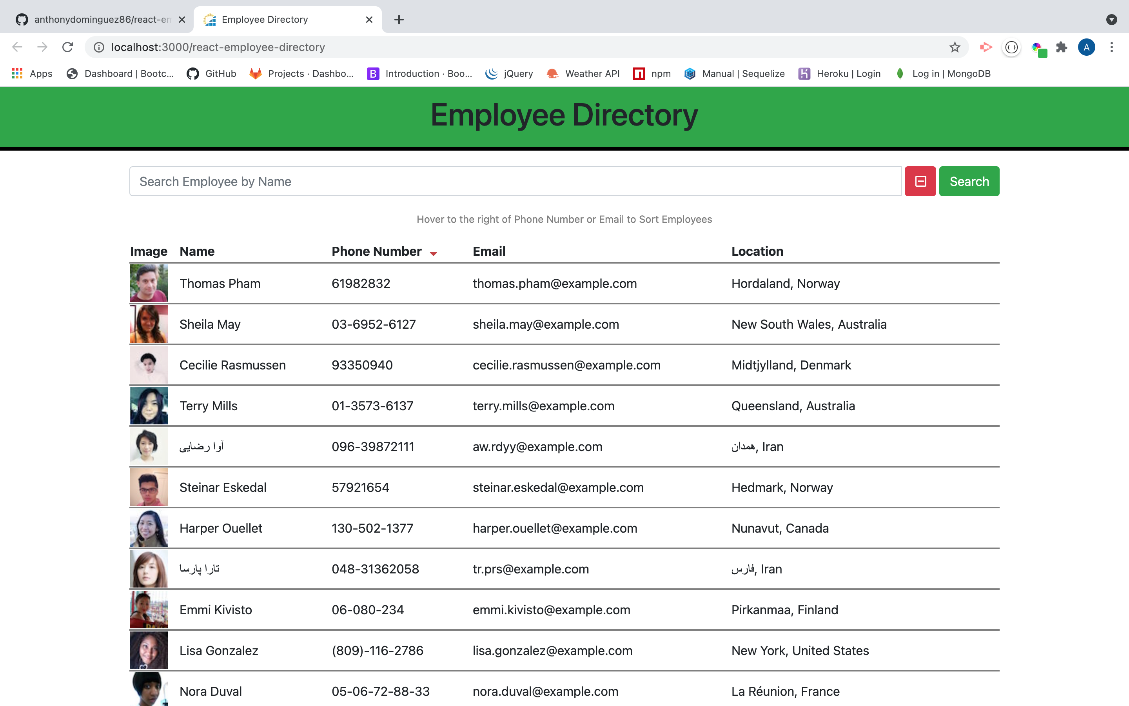Open Apps bookmark
This screenshot has width=1129, height=706.
(x=32, y=73)
